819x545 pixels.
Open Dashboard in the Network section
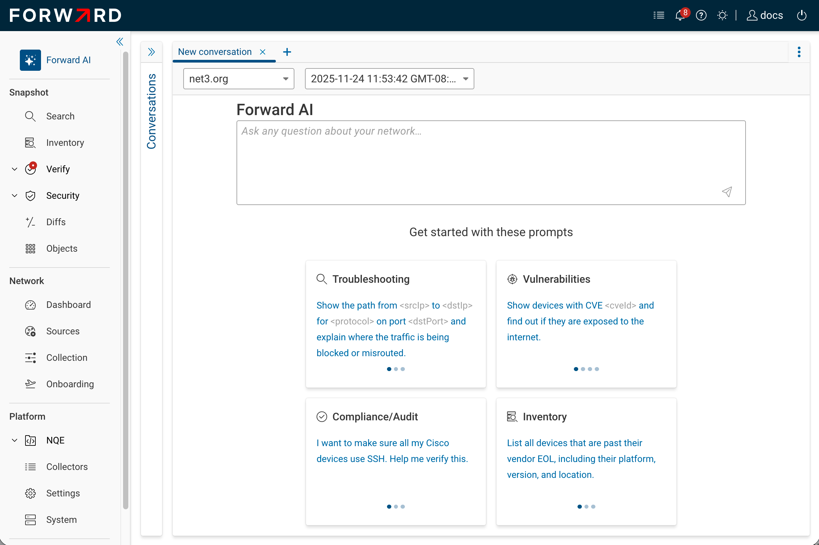68,305
